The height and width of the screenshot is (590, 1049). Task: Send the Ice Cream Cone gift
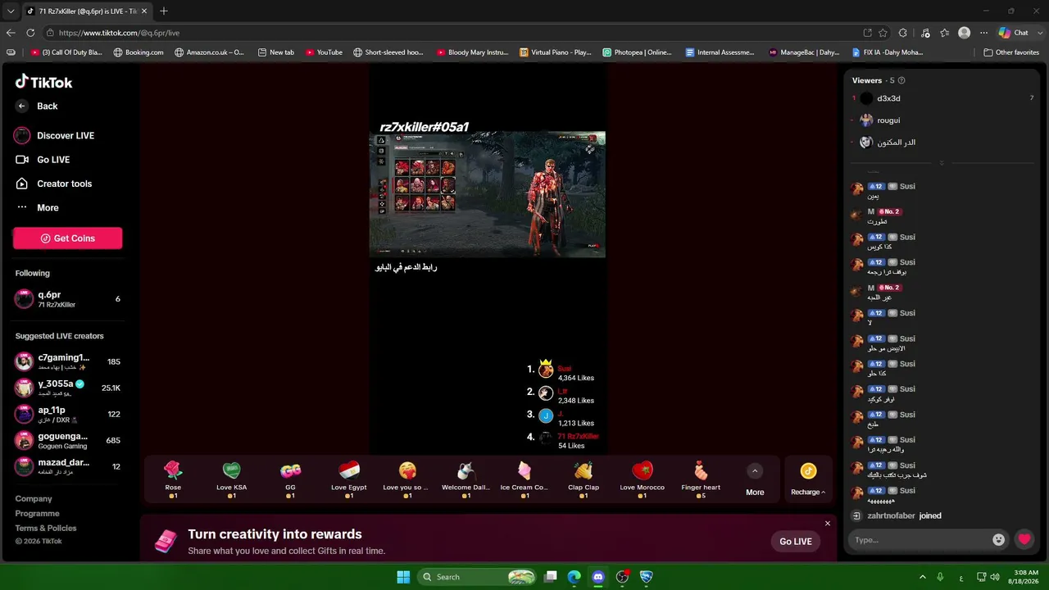[x=524, y=479]
